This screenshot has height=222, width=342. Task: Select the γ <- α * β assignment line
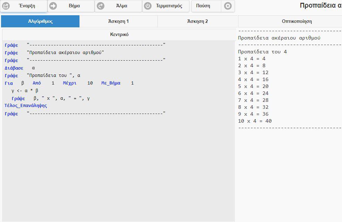(x=25, y=91)
